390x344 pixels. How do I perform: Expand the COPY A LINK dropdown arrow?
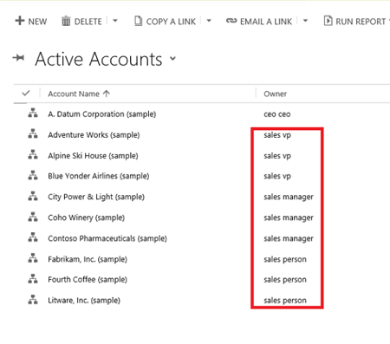(209, 21)
